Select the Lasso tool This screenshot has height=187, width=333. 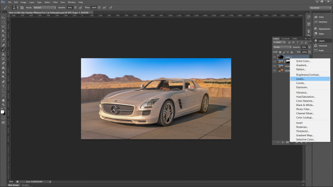click(3, 27)
